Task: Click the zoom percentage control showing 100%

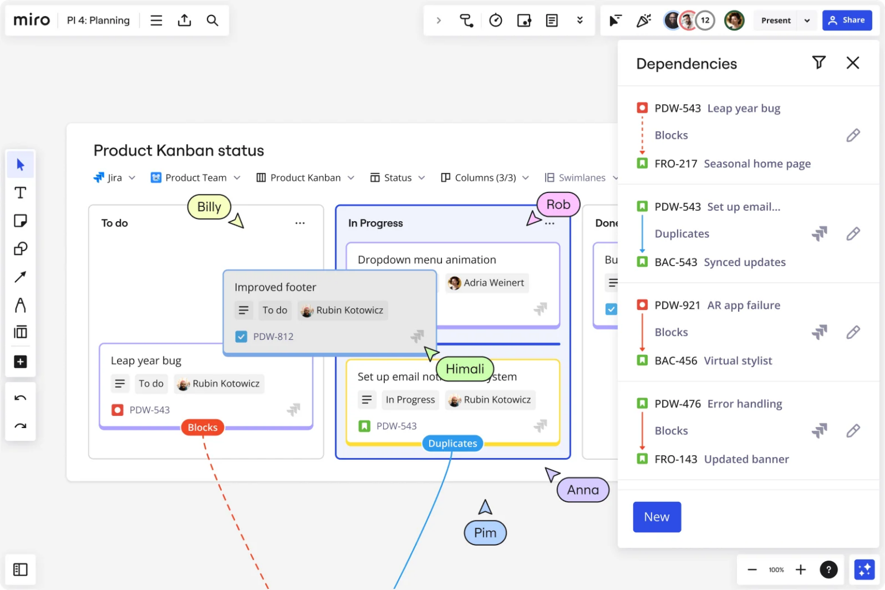Action: pos(776,569)
